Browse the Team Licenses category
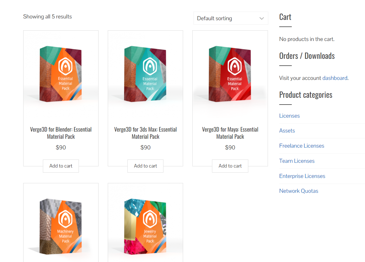Image resolution: width=365 pixels, height=262 pixels. tap(297, 161)
